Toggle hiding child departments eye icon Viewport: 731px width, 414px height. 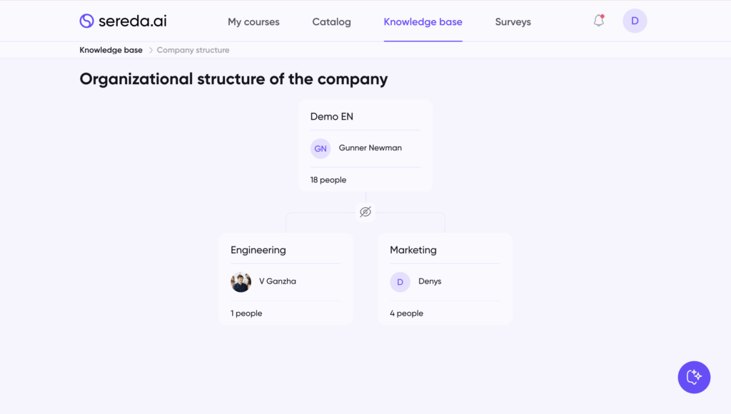[365, 212]
